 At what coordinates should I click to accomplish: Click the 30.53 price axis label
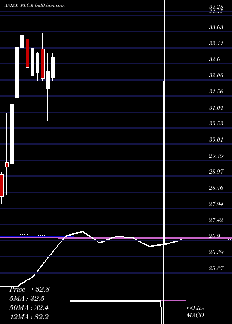coord(216,124)
